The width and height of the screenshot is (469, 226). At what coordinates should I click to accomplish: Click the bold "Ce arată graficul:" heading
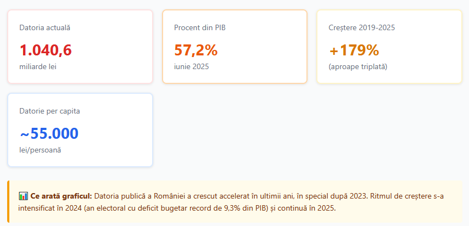pos(62,196)
